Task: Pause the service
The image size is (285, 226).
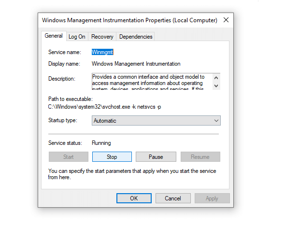Action: (x=156, y=157)
